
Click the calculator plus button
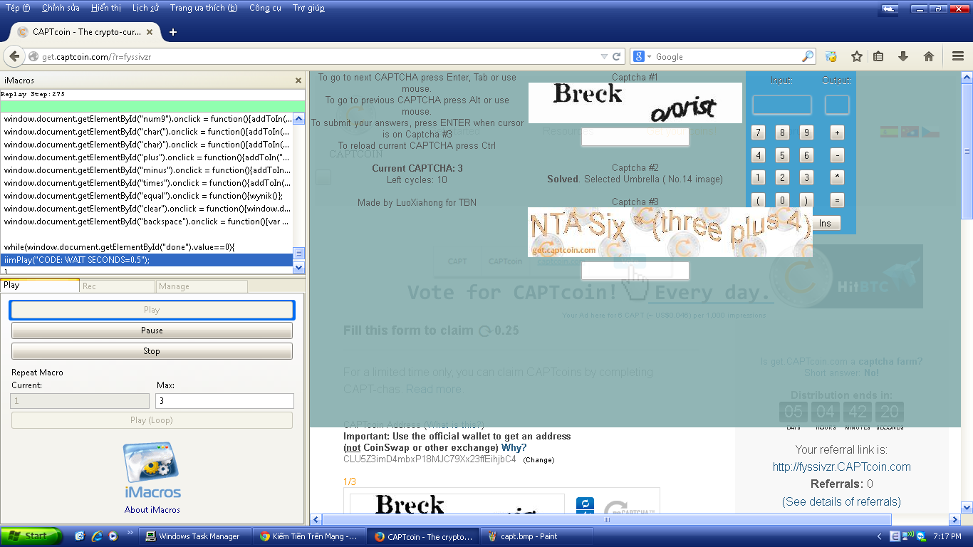tap(837, 132)
